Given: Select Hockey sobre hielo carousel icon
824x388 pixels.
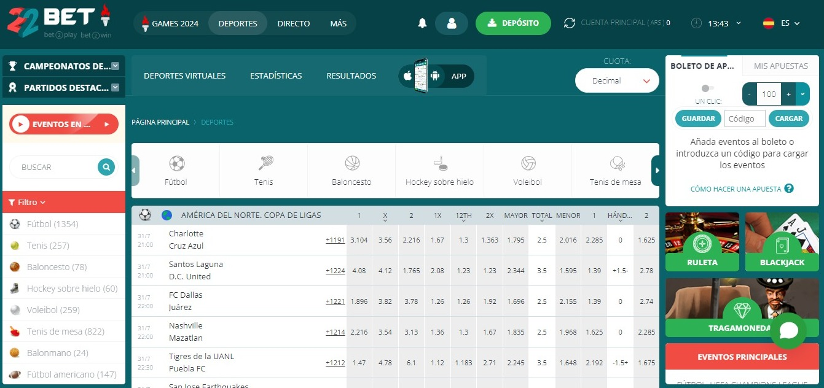Looking at the screenshot, I should click(440, 163).
